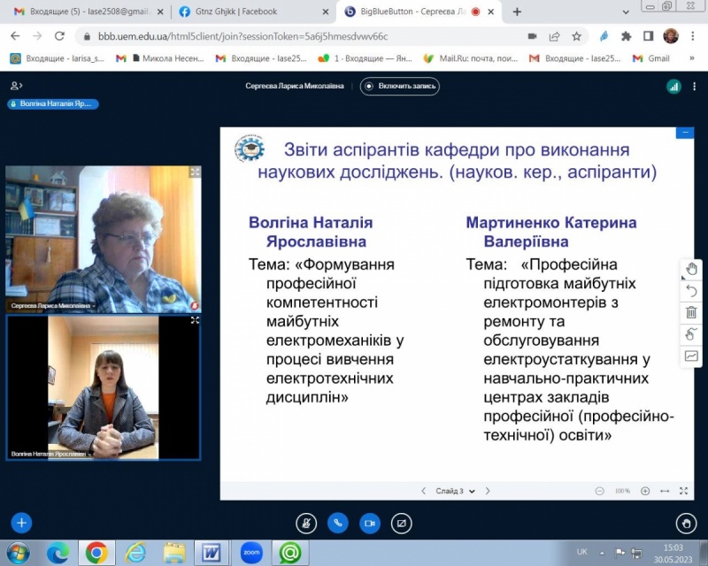Screen dimensions: 708x566
Task: Go to the next slide
Action: [488, 491]
